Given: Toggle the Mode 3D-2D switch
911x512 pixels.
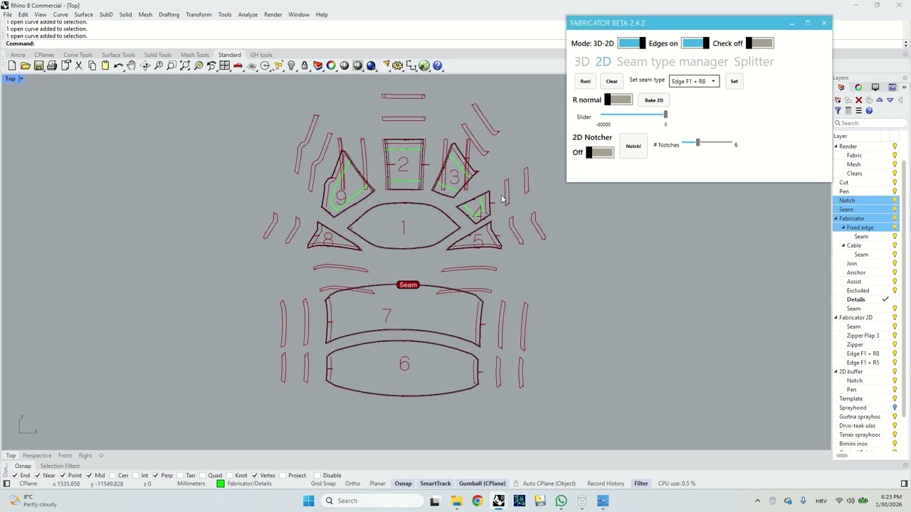Looking at the screenshot, I should 631,43.
